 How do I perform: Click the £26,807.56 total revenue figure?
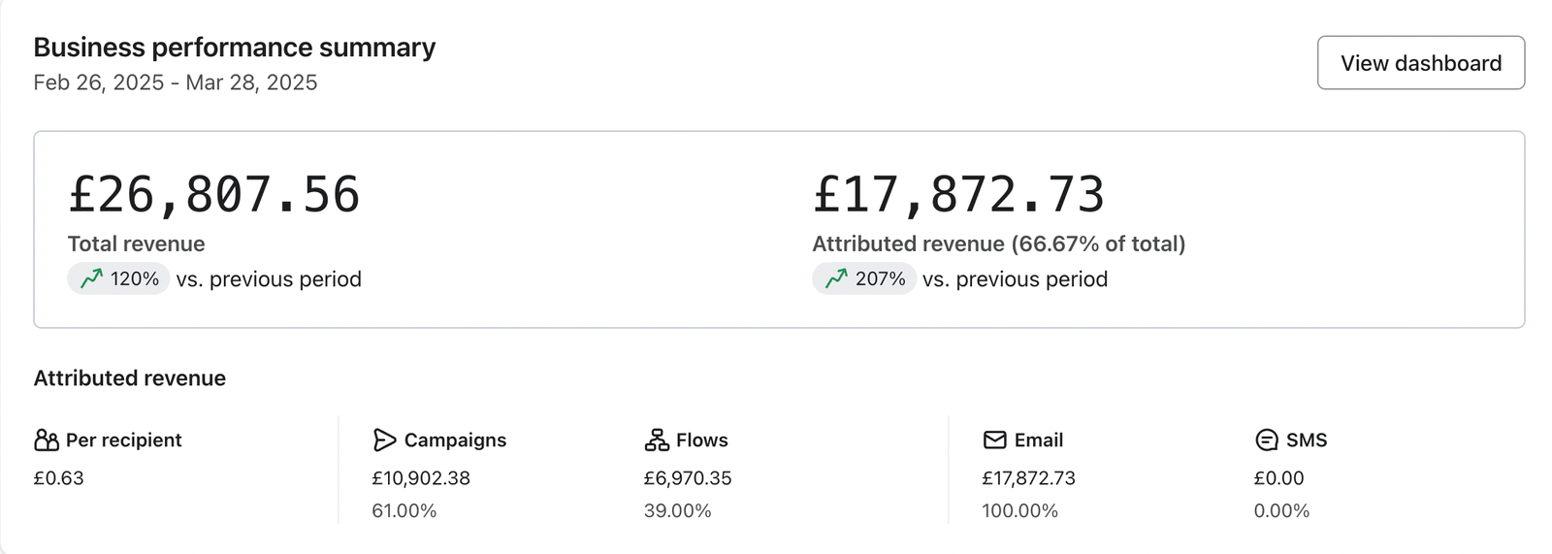point(213,195)
